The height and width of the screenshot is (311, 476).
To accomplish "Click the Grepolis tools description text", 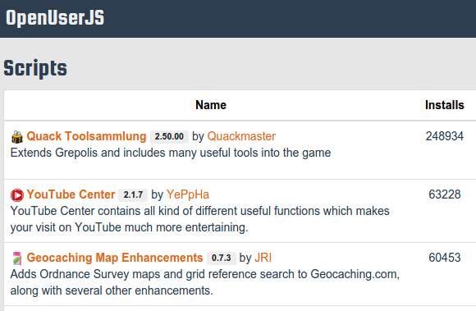I will 171,153.
